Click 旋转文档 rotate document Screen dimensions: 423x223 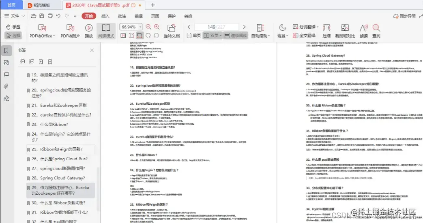point(172,31)
